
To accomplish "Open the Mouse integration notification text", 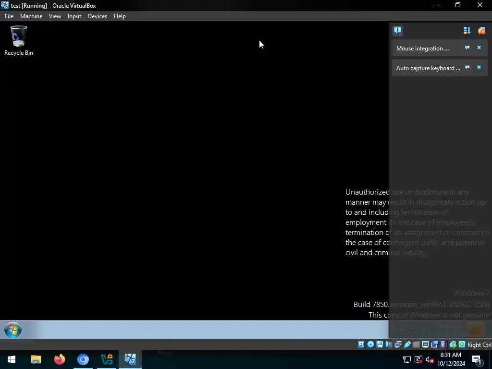I will [422, 49].
